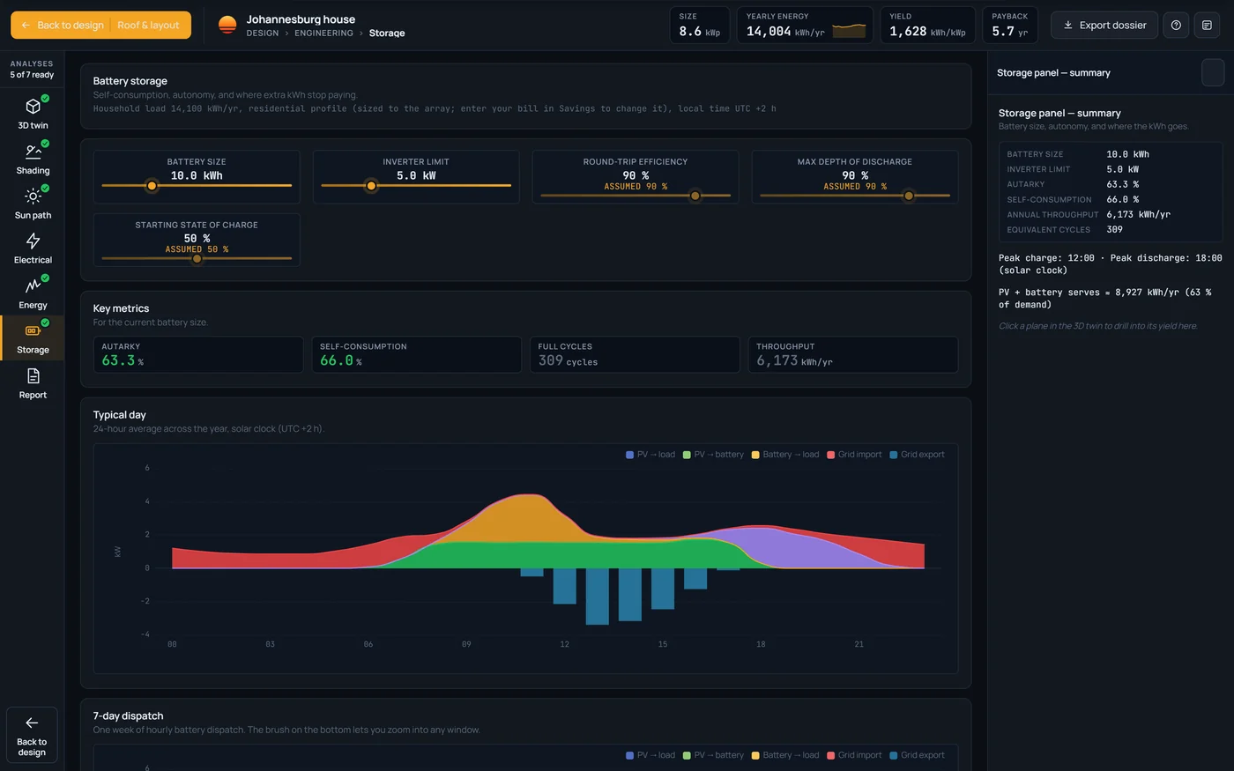Open the Energy analysis
Viewport: 1234px width, 771px height.
point(33,293)
